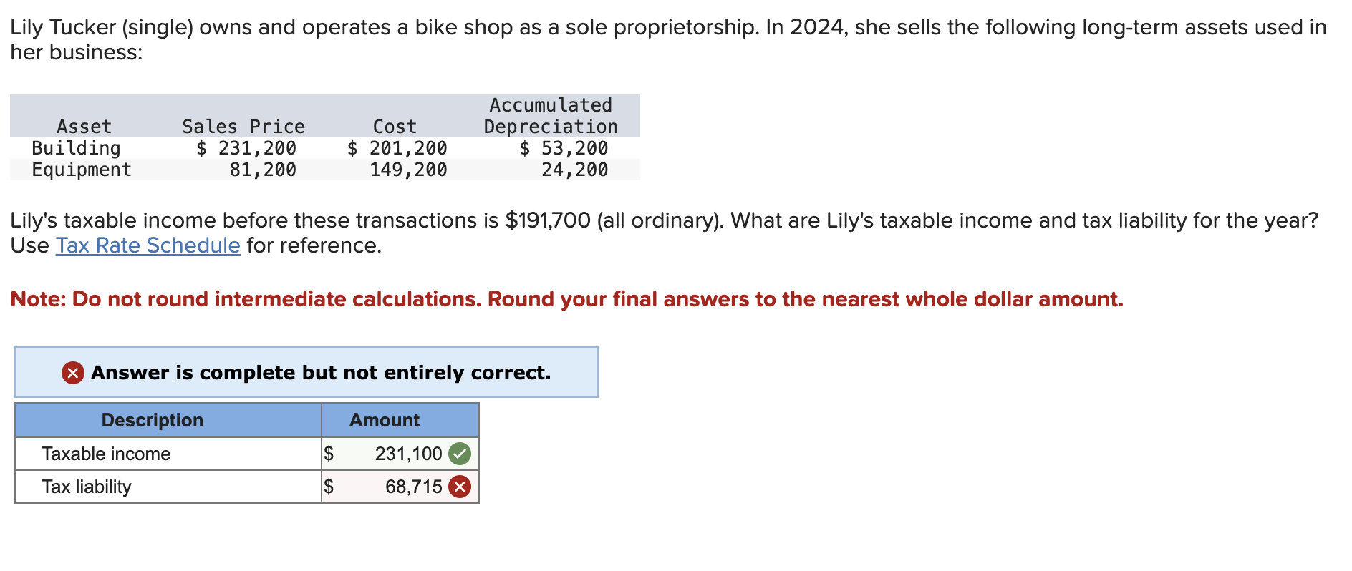Click the message 'Answer is complete but not entirely correct'
The image size is (1352, 571).
click(x=319, y=372)
